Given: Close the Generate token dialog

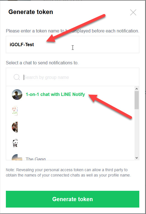Looking at the screenshot, I should pos(133,12).
